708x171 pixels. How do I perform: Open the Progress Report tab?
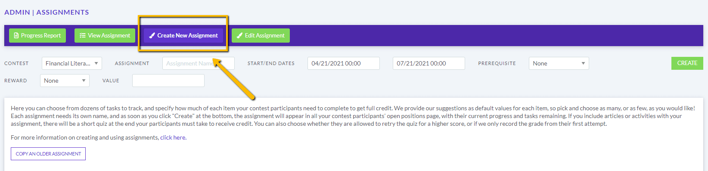tap(37, 36)
